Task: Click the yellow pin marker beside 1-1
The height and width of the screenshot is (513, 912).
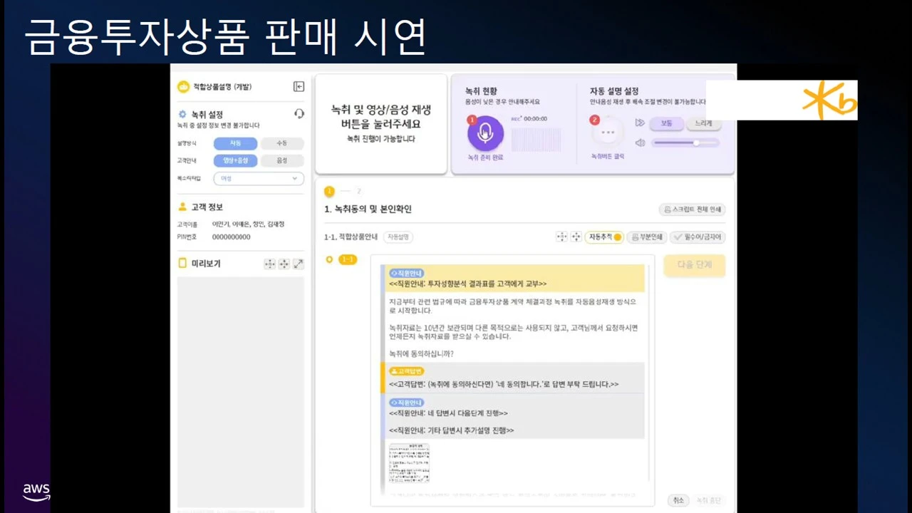Action: point(329,259)
